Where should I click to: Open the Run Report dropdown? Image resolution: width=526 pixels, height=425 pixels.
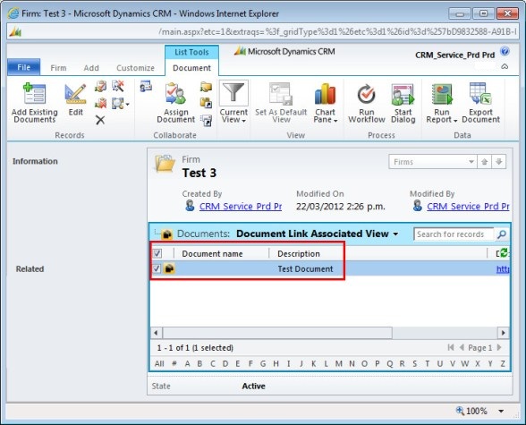pyautogui.click(x=442, y=103)
